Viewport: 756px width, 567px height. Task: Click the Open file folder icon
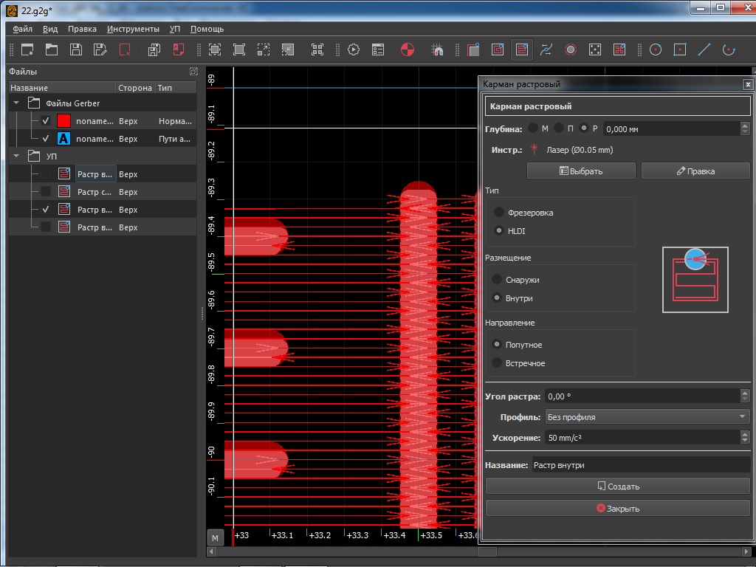click(x=51, y=50)
